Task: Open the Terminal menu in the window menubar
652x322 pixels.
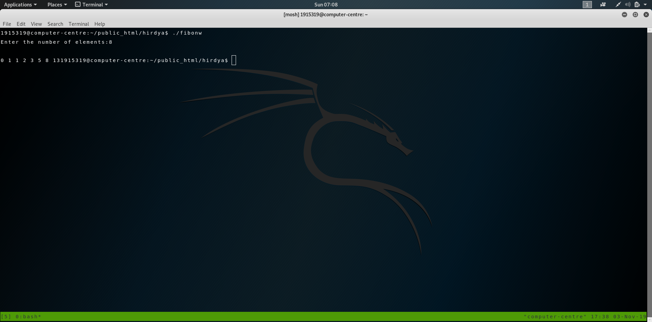Action: click(79, 24)
